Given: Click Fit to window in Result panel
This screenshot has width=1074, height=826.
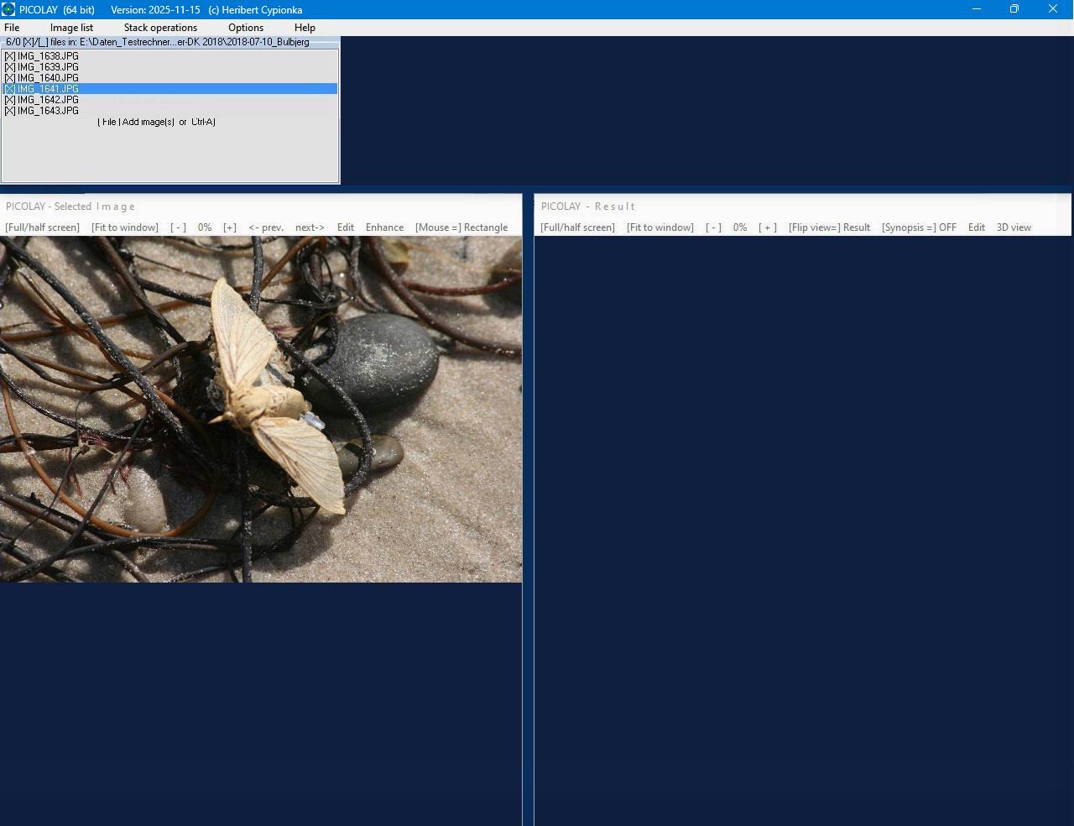Looking at the screenshot, I should [660, 227].
